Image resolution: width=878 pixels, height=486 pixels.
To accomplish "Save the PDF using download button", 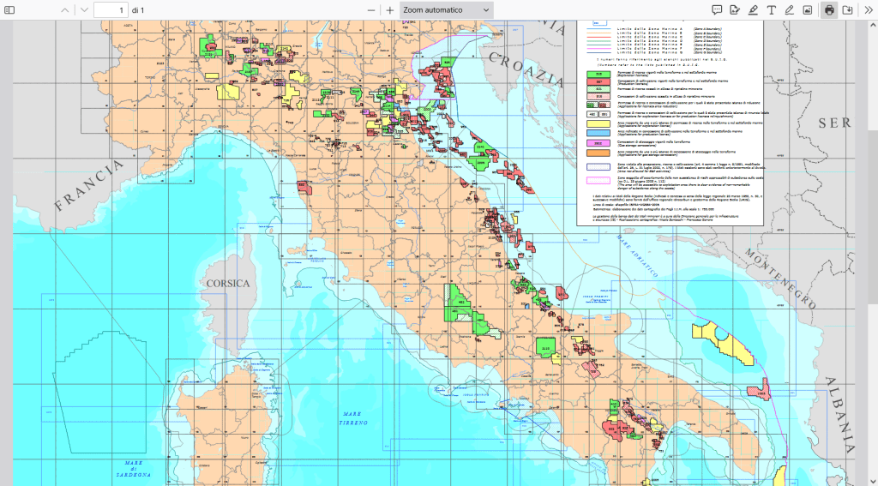I will click(x=847, y=10).
